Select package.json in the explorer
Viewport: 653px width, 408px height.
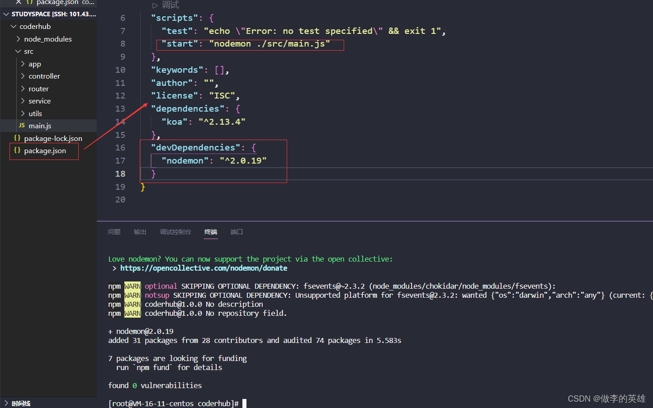coord(45,150)
